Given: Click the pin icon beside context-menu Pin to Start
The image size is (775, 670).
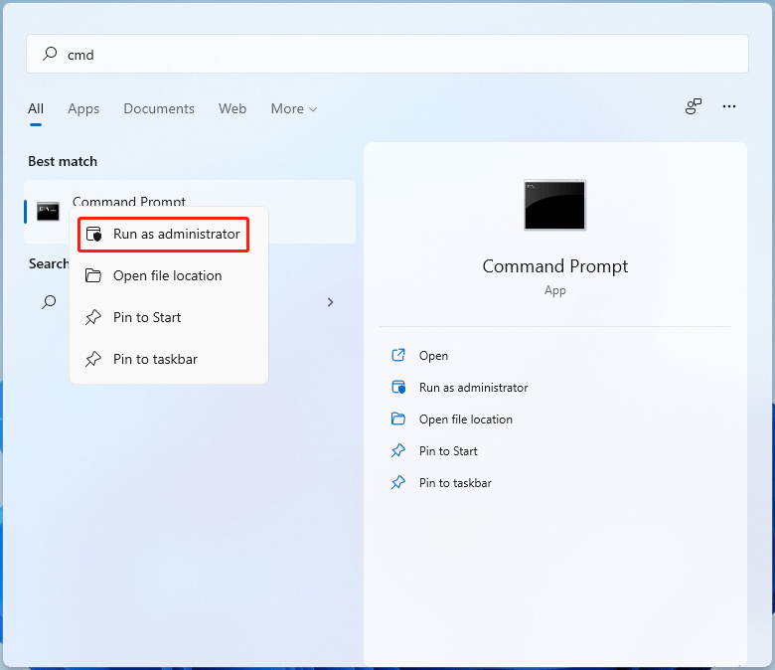Looking at the screenshot, I should 93,317.
